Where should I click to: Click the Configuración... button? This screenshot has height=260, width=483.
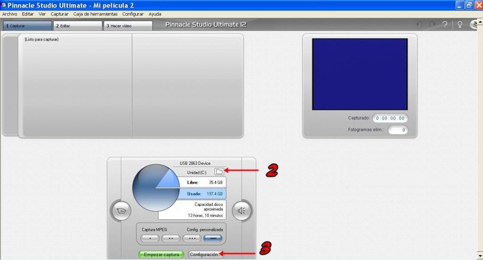(205, 254)
